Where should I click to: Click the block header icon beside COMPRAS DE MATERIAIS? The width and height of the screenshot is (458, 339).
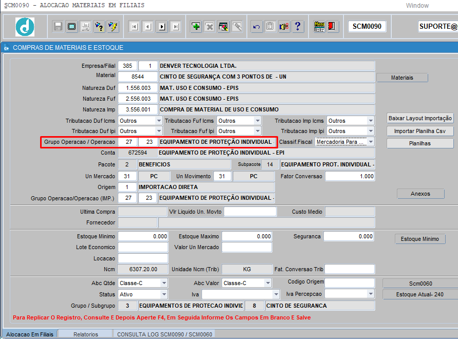click(x=7, y=48)
